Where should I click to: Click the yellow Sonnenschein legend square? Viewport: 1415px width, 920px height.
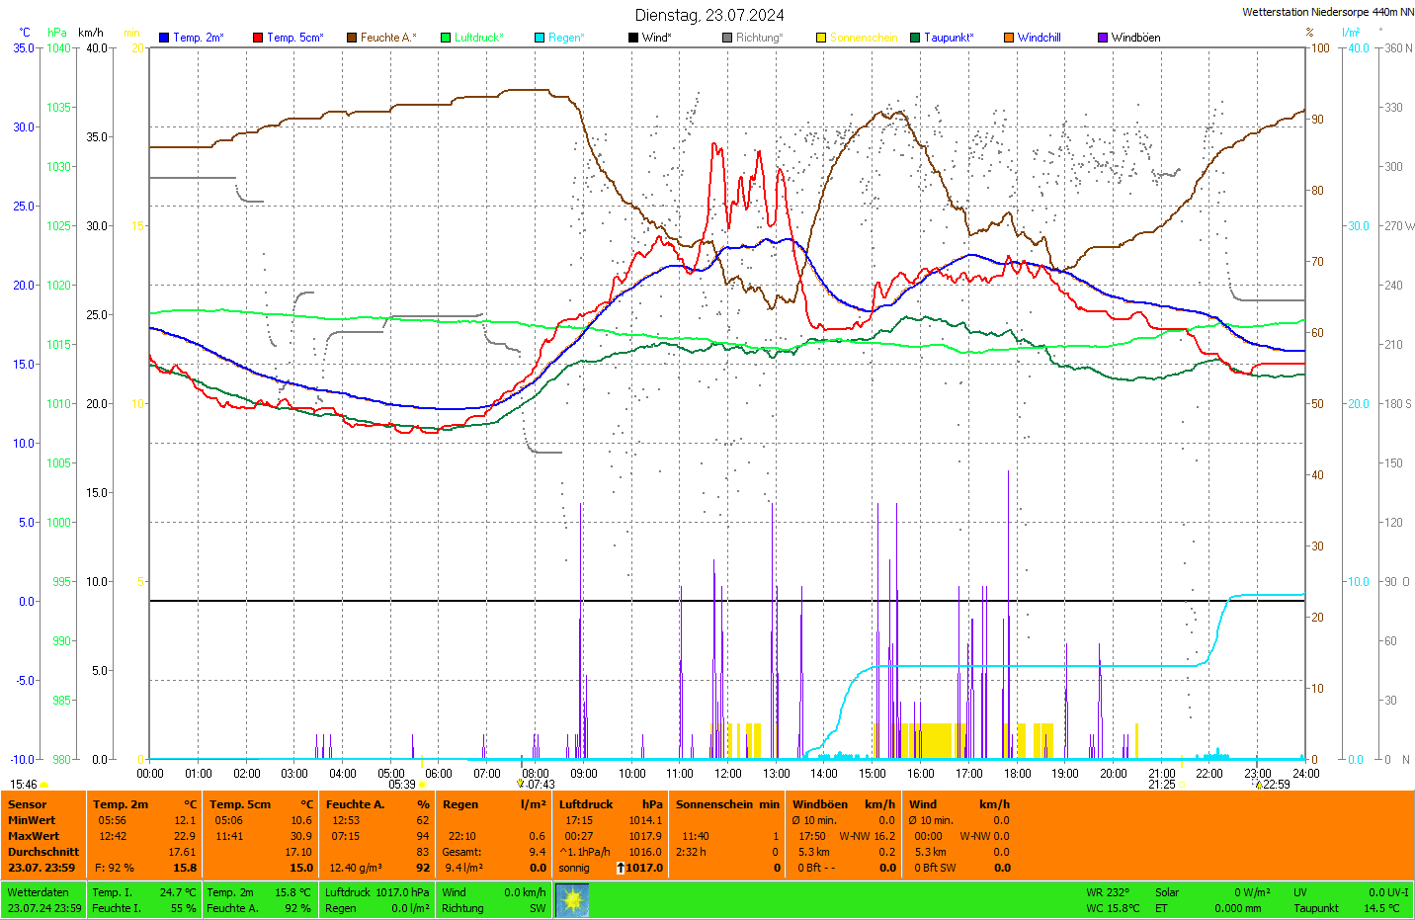pos(821,38)
